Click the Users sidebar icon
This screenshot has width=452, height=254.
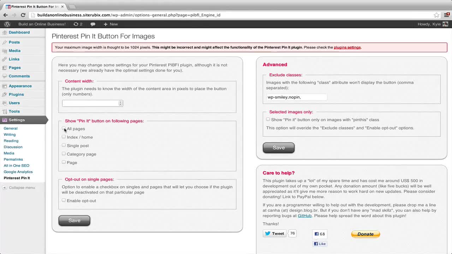coord(5,103)
